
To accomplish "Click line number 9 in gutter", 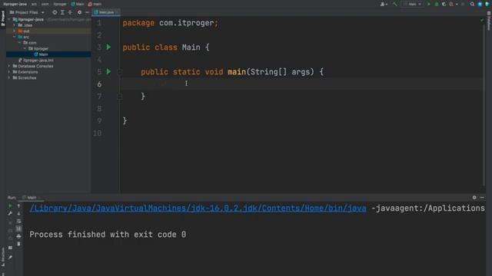I will [x=99, y=121].
